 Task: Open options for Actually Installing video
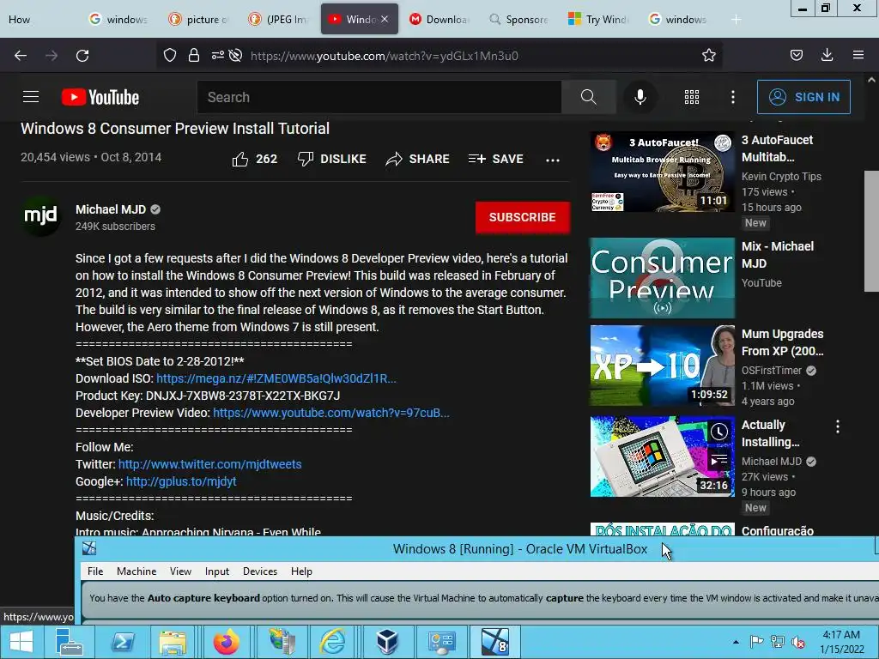coord(838,427)
